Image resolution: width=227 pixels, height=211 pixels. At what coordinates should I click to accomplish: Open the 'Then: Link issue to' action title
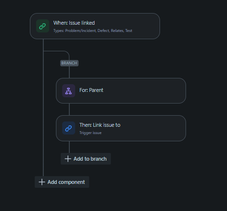click(x=100, y=125)
